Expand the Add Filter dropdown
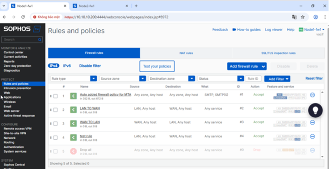This screenshot has height=169, width=329. tap(277, 79)
